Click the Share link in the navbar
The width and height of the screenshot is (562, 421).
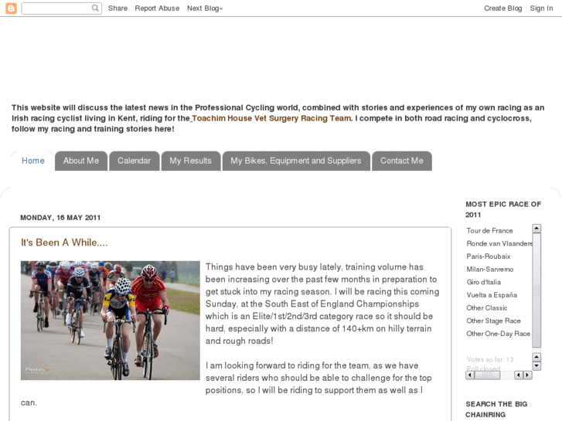click(118, 8)
